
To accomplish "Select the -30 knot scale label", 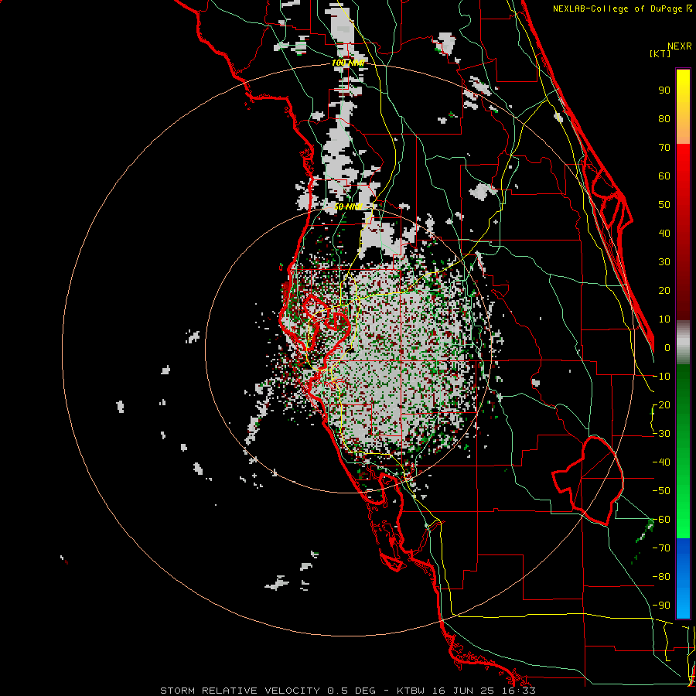I will coord(661,434).
